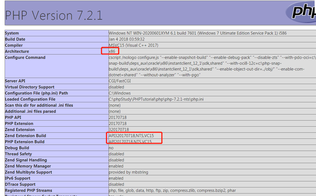Click the "IPv6 Support" label

17,178
